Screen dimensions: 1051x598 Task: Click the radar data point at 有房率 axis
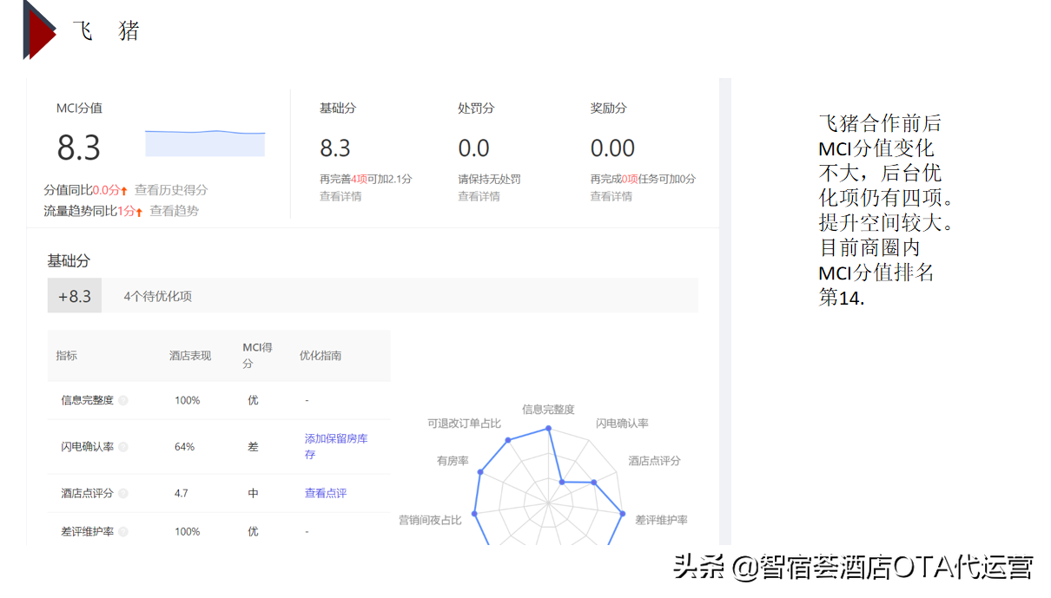(480, 473)
